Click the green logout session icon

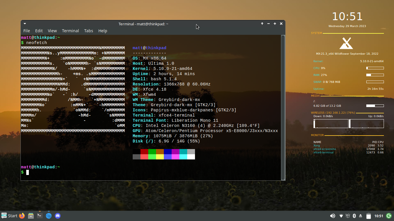point(389,216)
